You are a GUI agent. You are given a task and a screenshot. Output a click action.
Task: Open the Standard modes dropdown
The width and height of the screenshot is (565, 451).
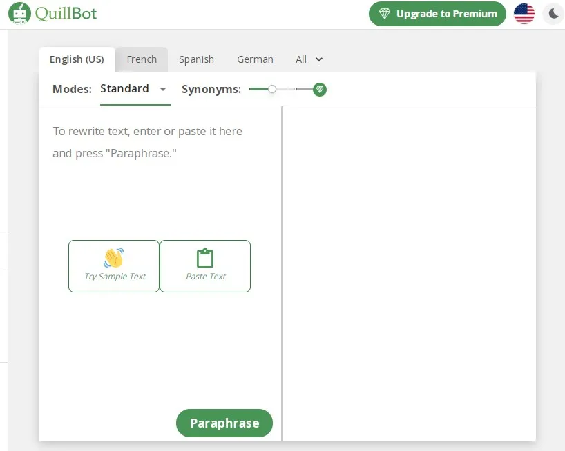coord(134,89)
